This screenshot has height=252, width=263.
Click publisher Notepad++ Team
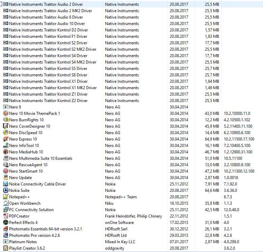pyautogui.click(x=121, y=197)
